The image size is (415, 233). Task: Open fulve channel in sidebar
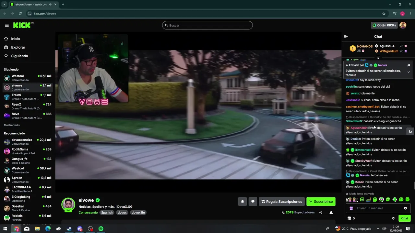27,116
